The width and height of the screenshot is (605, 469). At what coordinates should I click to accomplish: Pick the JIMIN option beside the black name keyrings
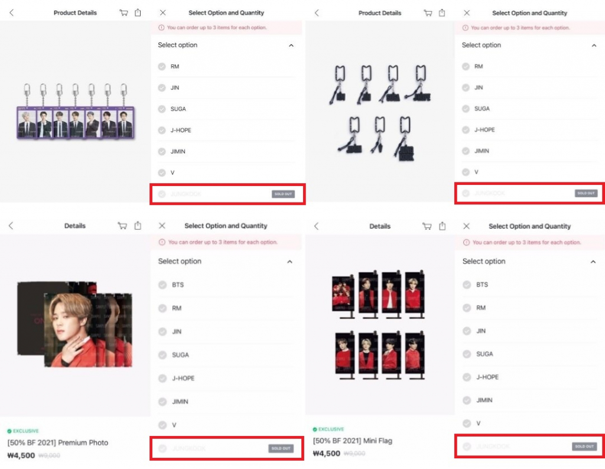529,151
